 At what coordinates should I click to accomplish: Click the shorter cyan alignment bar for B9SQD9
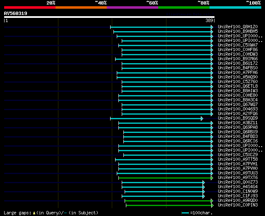click(156, 119)
